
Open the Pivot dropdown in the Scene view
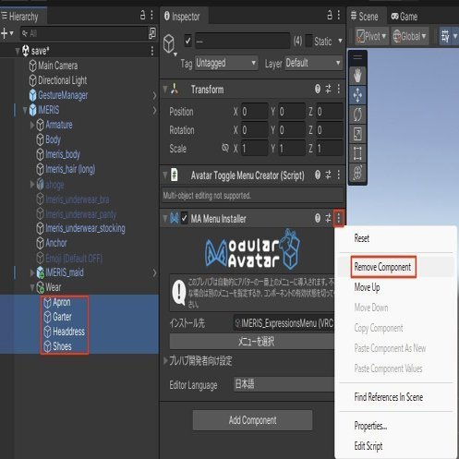pos(371,36)
